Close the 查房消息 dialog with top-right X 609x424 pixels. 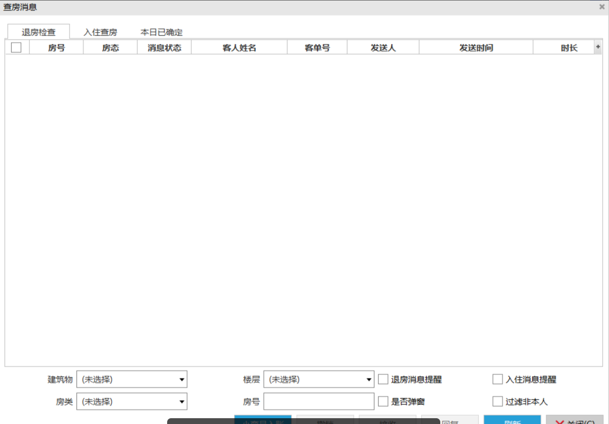pyautogui.click(x=602, y=7)
